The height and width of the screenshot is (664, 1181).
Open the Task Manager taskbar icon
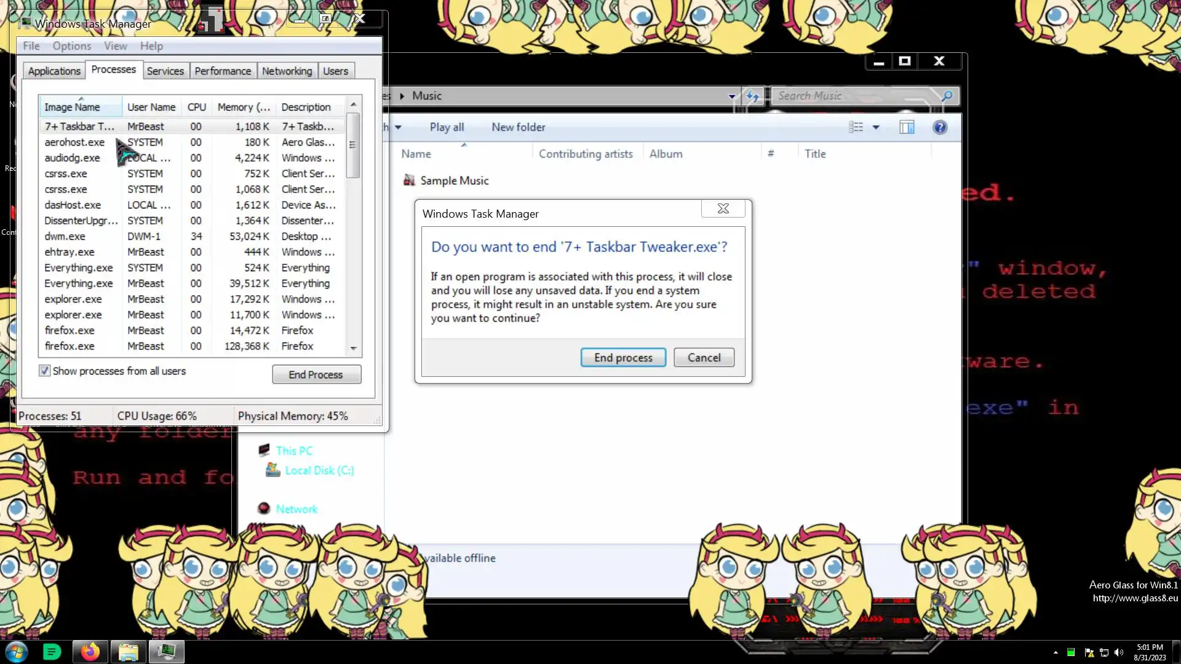[166, 652]
